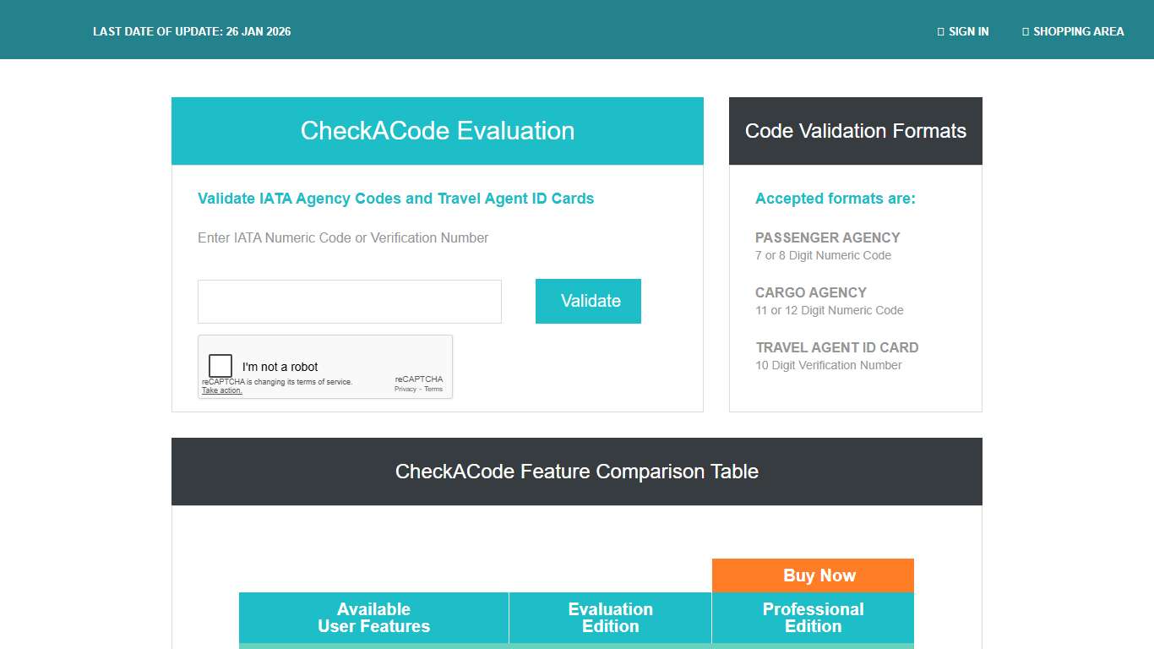Open the reCAPTCHA Privacy link

point(406,390)
